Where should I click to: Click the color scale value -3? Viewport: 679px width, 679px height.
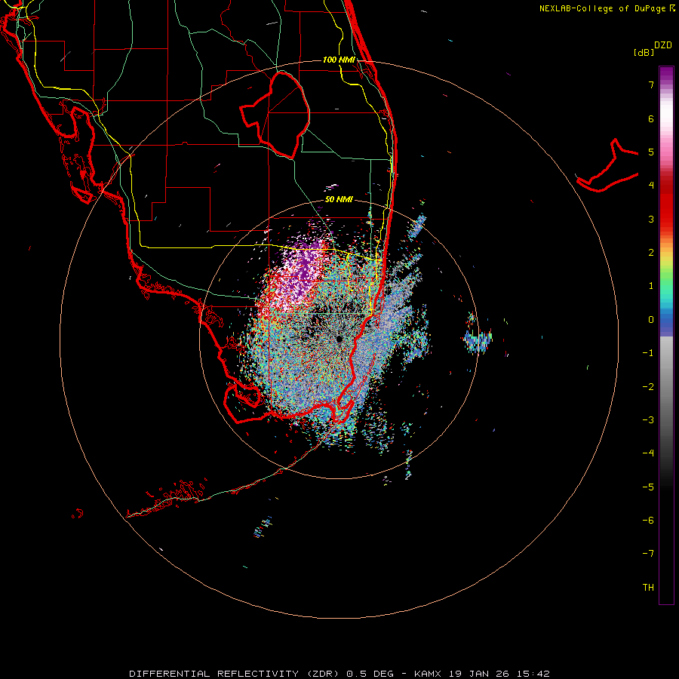648,420
